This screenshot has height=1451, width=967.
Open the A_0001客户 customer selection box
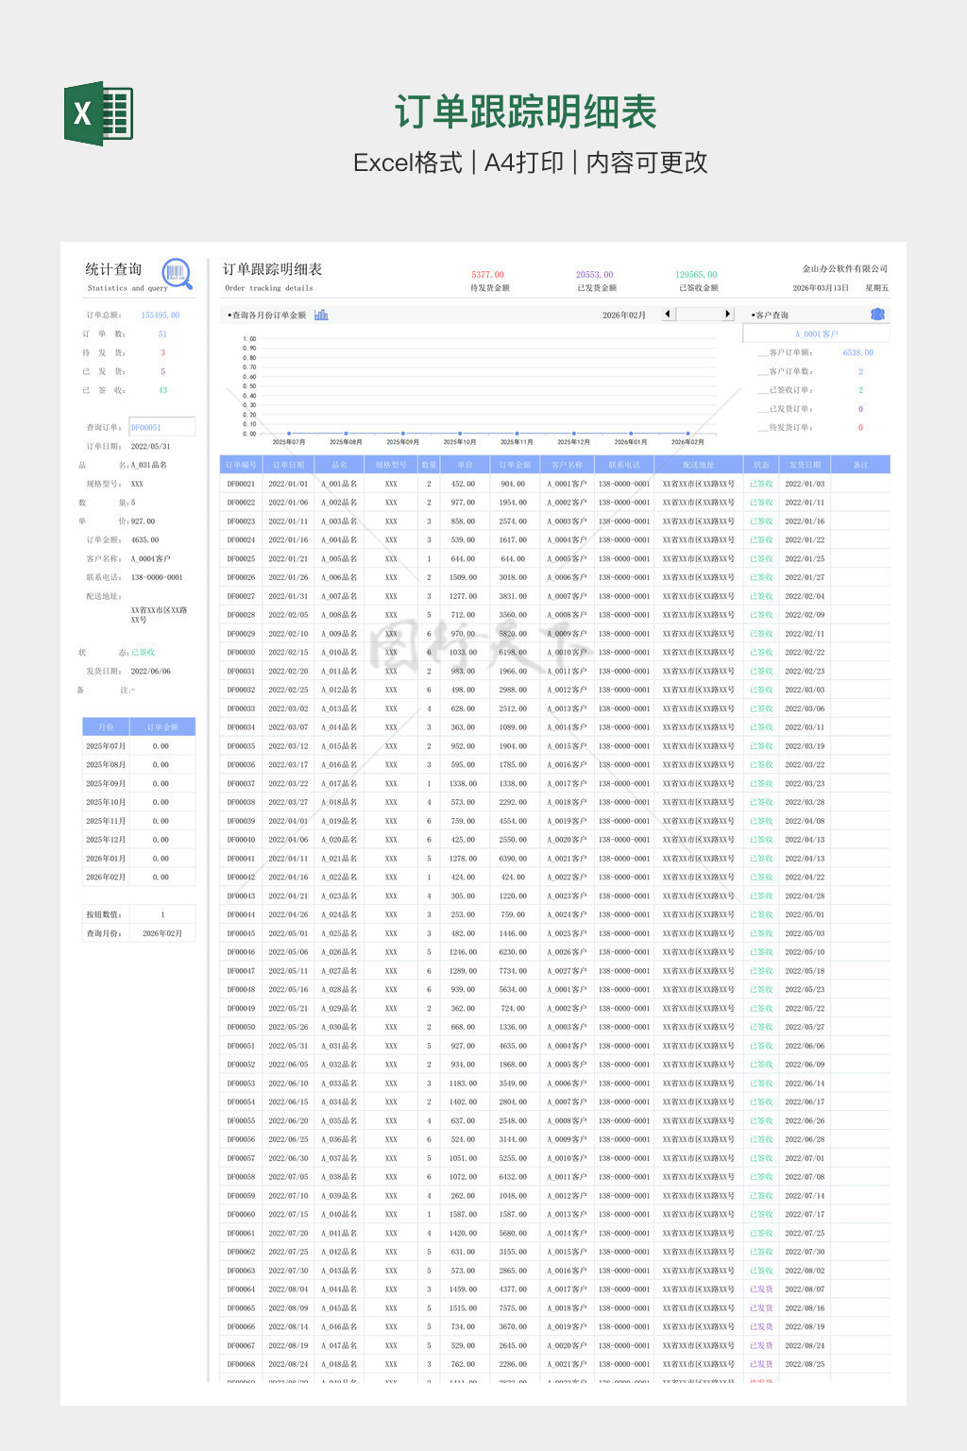pos(816,333)
